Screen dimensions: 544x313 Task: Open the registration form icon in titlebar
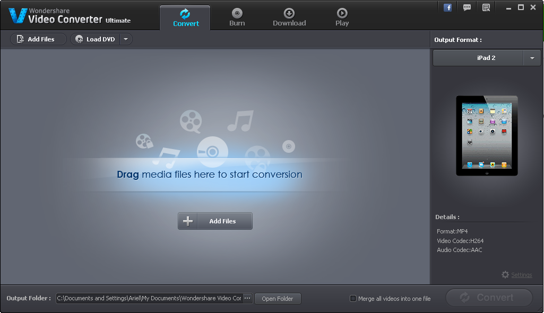[486, 6]
